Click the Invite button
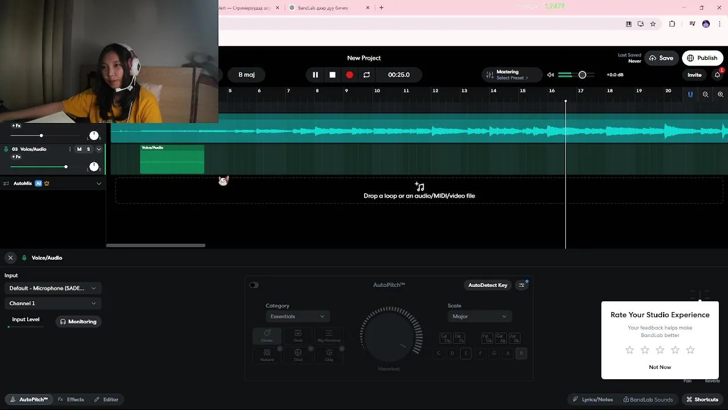The height and width of the screenshot is (410, 728). tap(694, 75)
